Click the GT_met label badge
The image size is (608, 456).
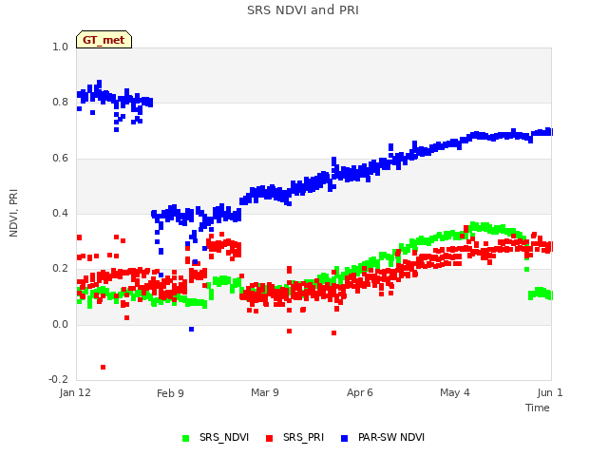104,40
